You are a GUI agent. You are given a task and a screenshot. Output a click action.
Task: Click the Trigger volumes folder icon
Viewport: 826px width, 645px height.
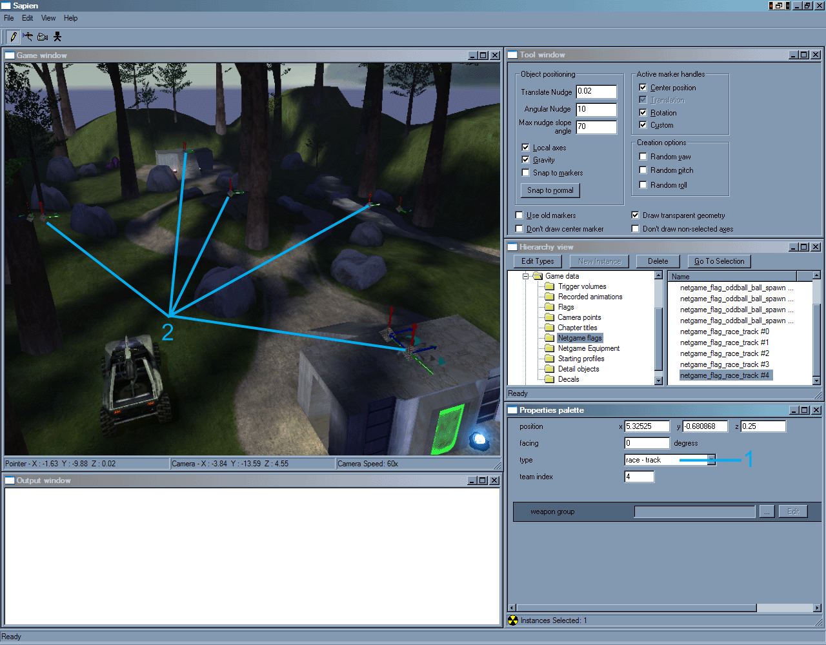[x=550, y=286]
